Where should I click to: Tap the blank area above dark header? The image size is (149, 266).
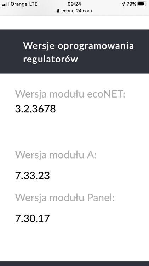tap(74, 23)
